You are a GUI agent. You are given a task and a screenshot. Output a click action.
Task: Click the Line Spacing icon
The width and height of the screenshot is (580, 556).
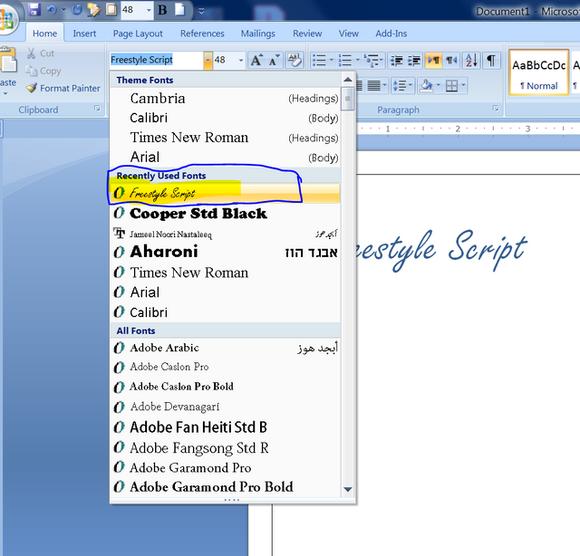click(x=400, y=86)
